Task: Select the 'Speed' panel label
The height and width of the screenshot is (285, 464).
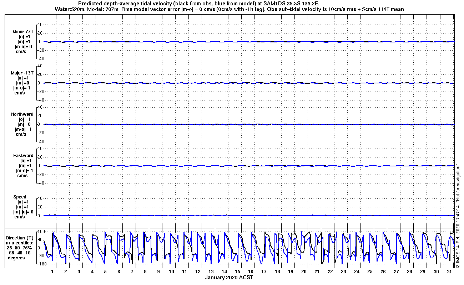Action: [20, 197]
